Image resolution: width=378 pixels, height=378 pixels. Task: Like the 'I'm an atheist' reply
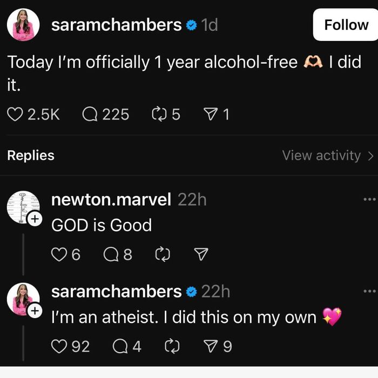click(x=58, y=346)
